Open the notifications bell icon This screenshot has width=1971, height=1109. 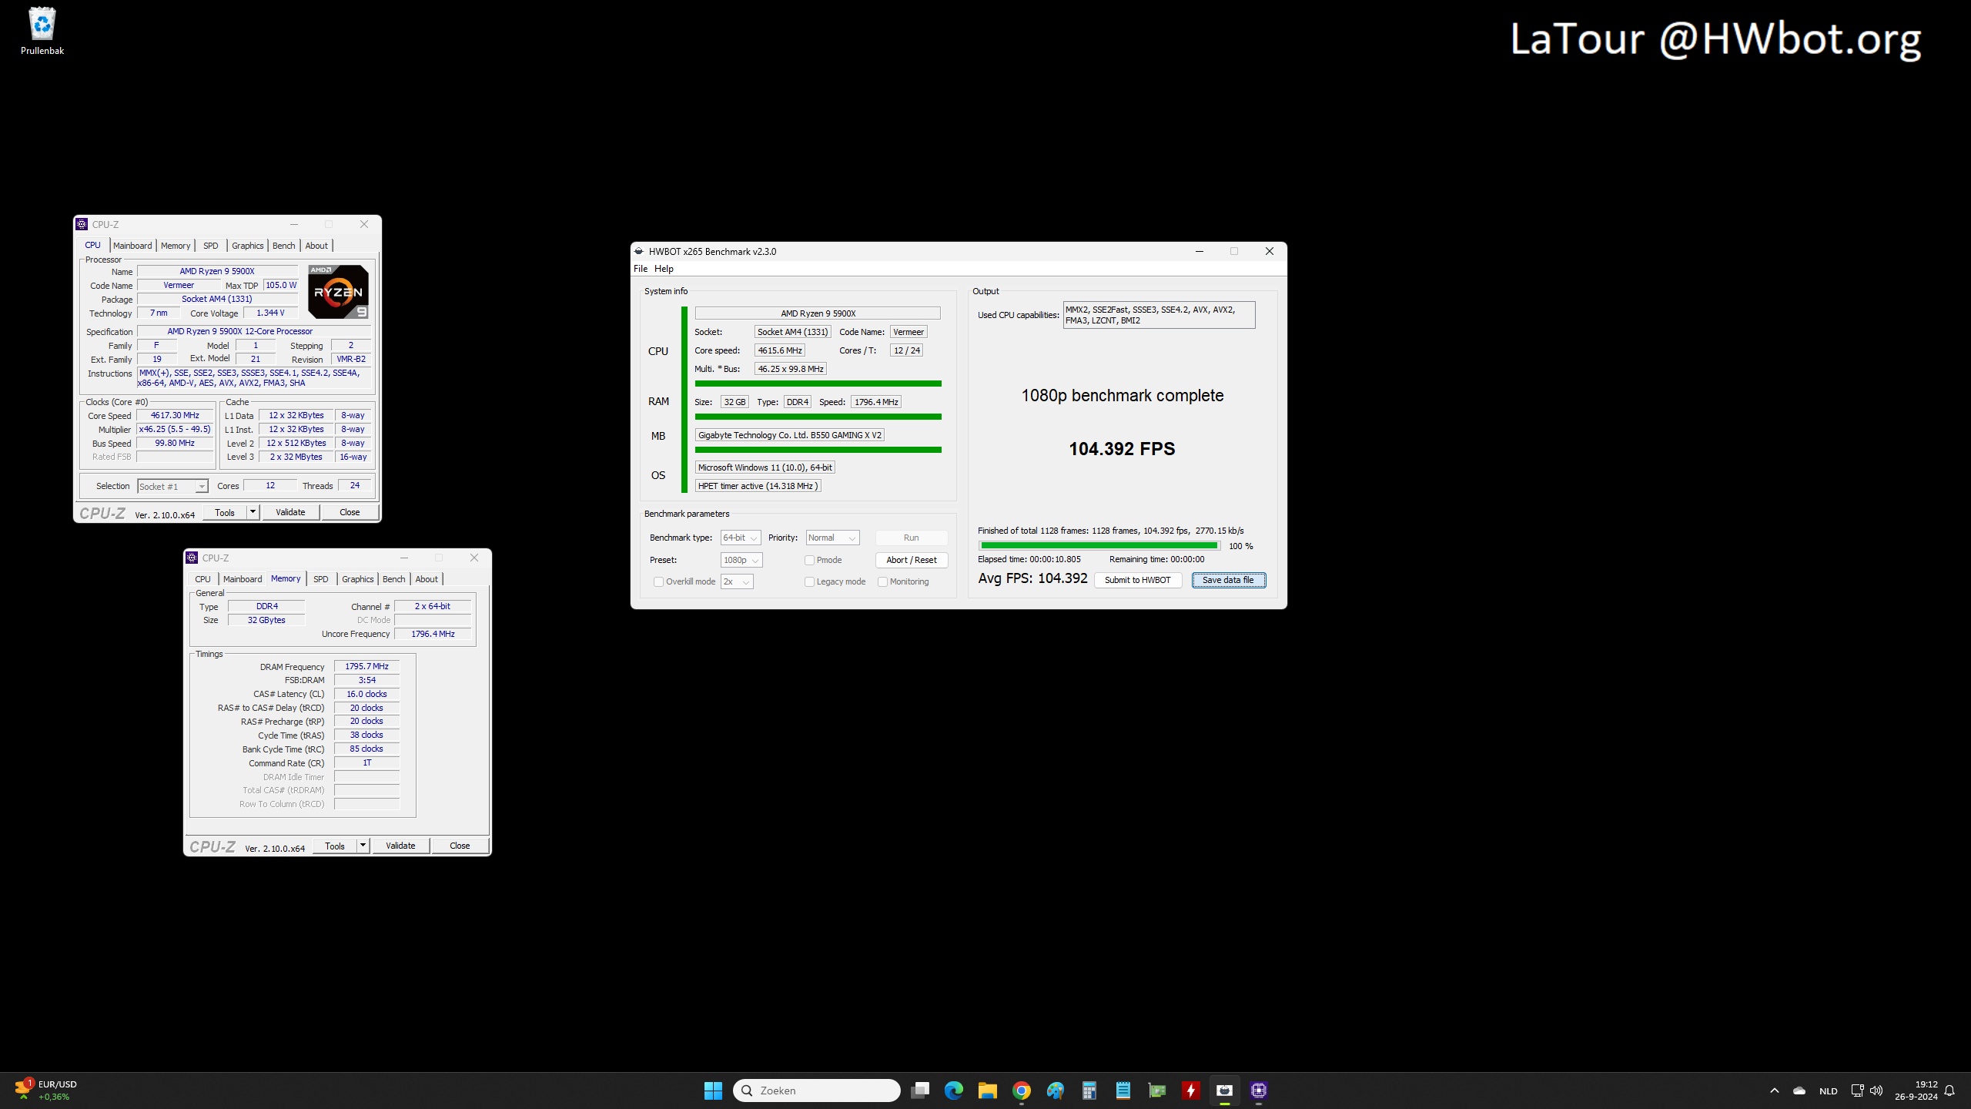[1949, 1091]
